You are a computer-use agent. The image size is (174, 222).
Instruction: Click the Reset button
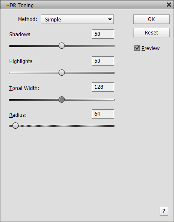coord(151,32)
